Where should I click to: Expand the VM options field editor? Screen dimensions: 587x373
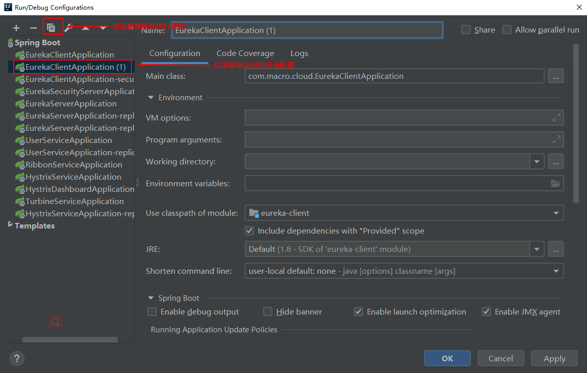[x=556, y=118]
